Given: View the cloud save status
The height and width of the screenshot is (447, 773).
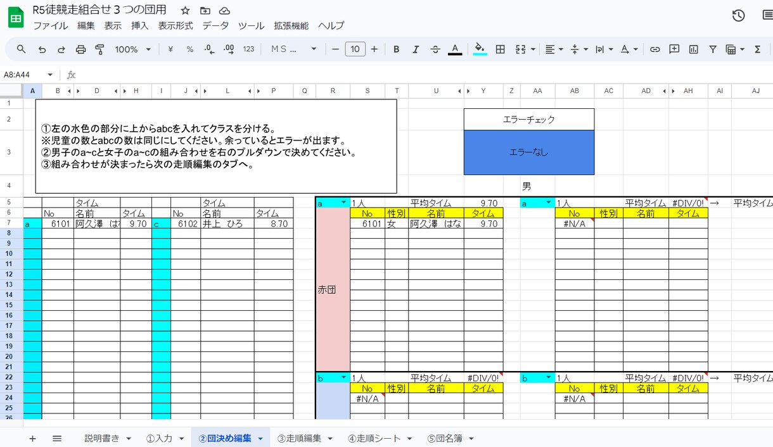Looking at the screenshot, I should [224, 11].
